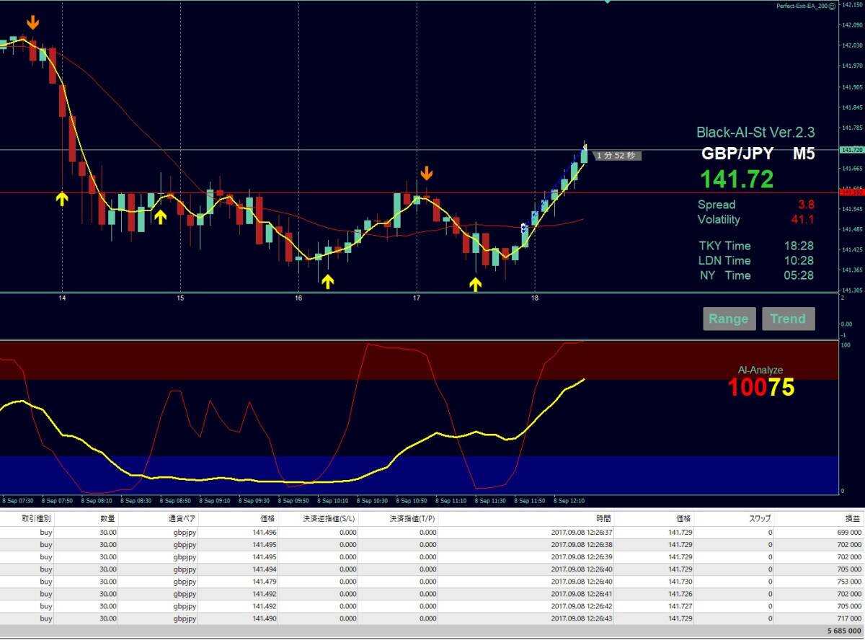Click the 141.726 current price cell

680,594
